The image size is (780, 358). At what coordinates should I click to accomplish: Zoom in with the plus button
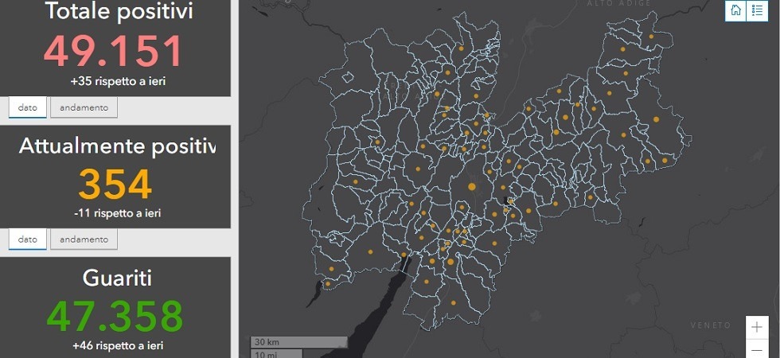(757, 328)
